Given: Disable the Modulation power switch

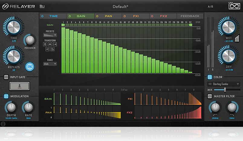Looking at the screenshot, I should click(x=6, y=96).
